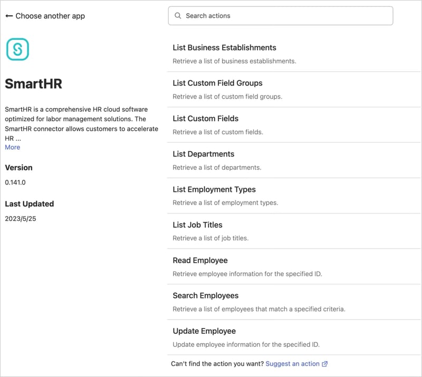Screen dimensions: 422x377
Task: Click the external-link icon next to Suggest an action
Action: tap(325, 364)
